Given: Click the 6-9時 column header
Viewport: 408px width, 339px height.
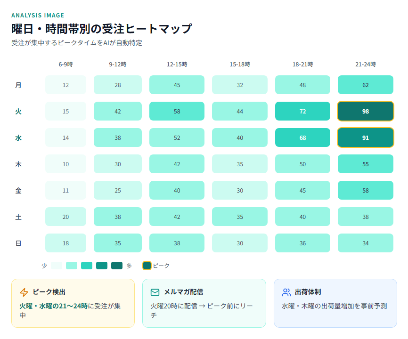Looking at the screenshot, I should coord(65,64).
